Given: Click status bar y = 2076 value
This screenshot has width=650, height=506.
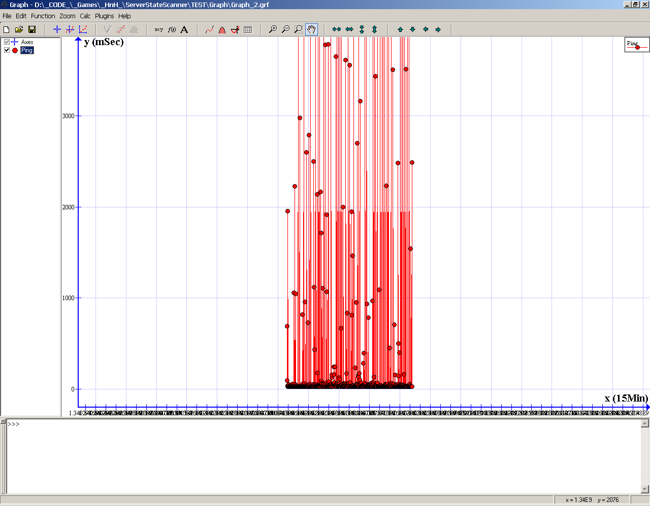Looking at the screenshot, I should [608, 500].
